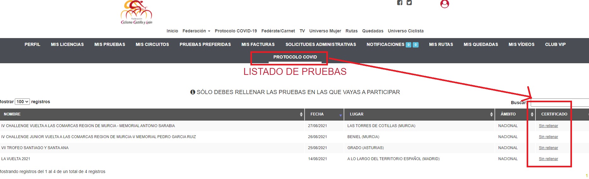Open the PROTOCOLO COVID tab
589x179 pixels.
(295, 57)
